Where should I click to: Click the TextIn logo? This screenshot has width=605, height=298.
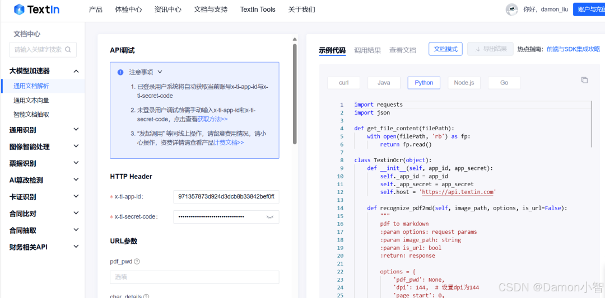click(x=36, y=10)
